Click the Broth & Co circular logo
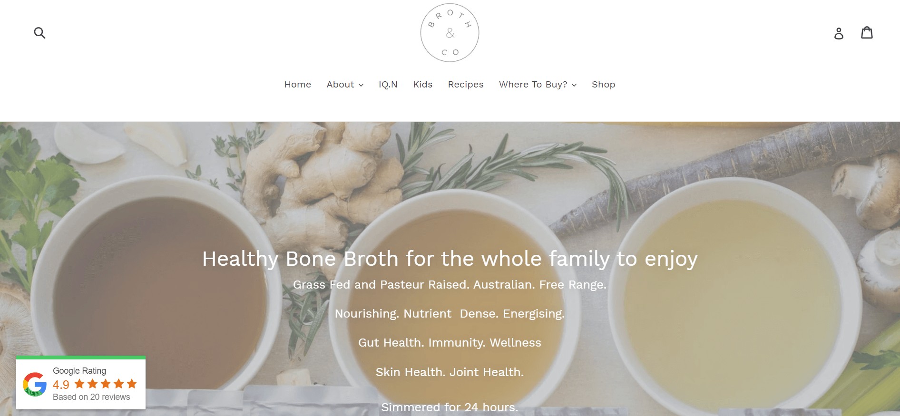This screenshot has width=900, height=416. [450, 33]
